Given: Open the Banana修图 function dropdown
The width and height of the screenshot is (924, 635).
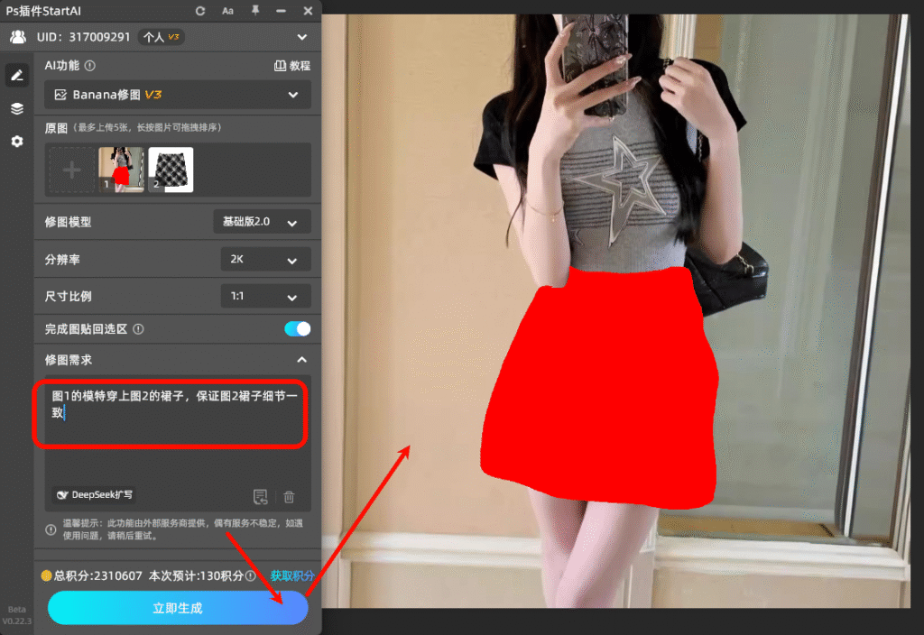Looking at the screenshot, I should (x=177, y=95).
